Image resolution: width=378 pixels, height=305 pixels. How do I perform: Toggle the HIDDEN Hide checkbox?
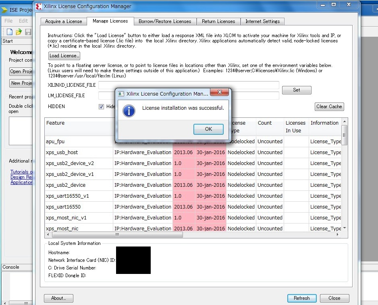pyautogui.click(x=101, y=107)
